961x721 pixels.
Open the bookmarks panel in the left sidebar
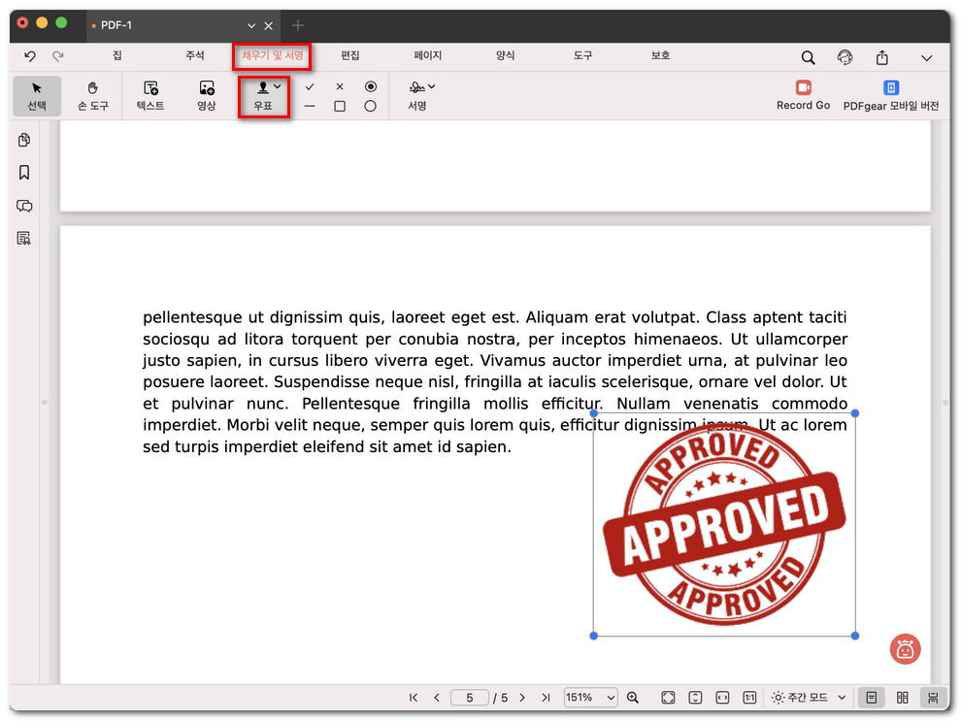(x=24, y=173)
